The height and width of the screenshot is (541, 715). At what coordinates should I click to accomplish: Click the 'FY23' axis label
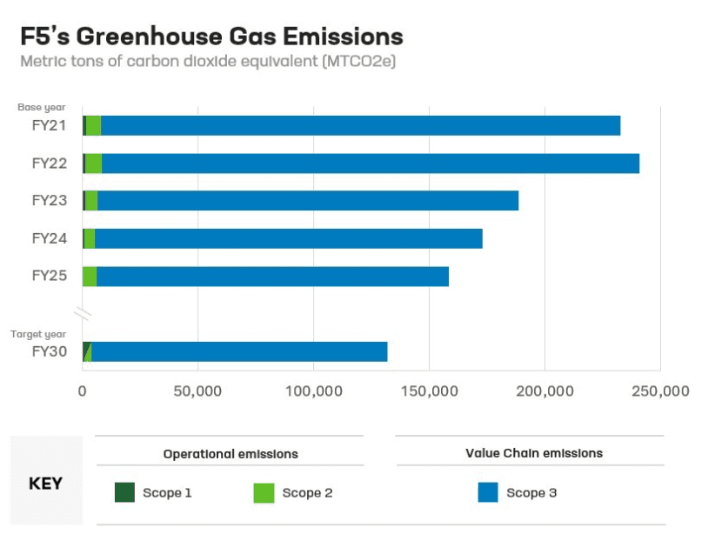pos(50,200)
